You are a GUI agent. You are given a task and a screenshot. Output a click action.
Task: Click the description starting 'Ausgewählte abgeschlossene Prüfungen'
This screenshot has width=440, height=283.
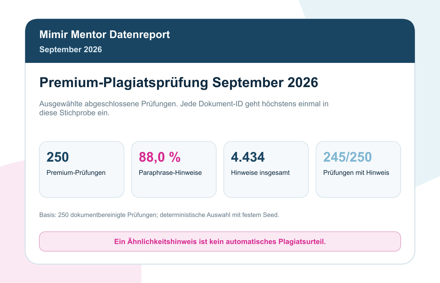click(x=184, y=108)
